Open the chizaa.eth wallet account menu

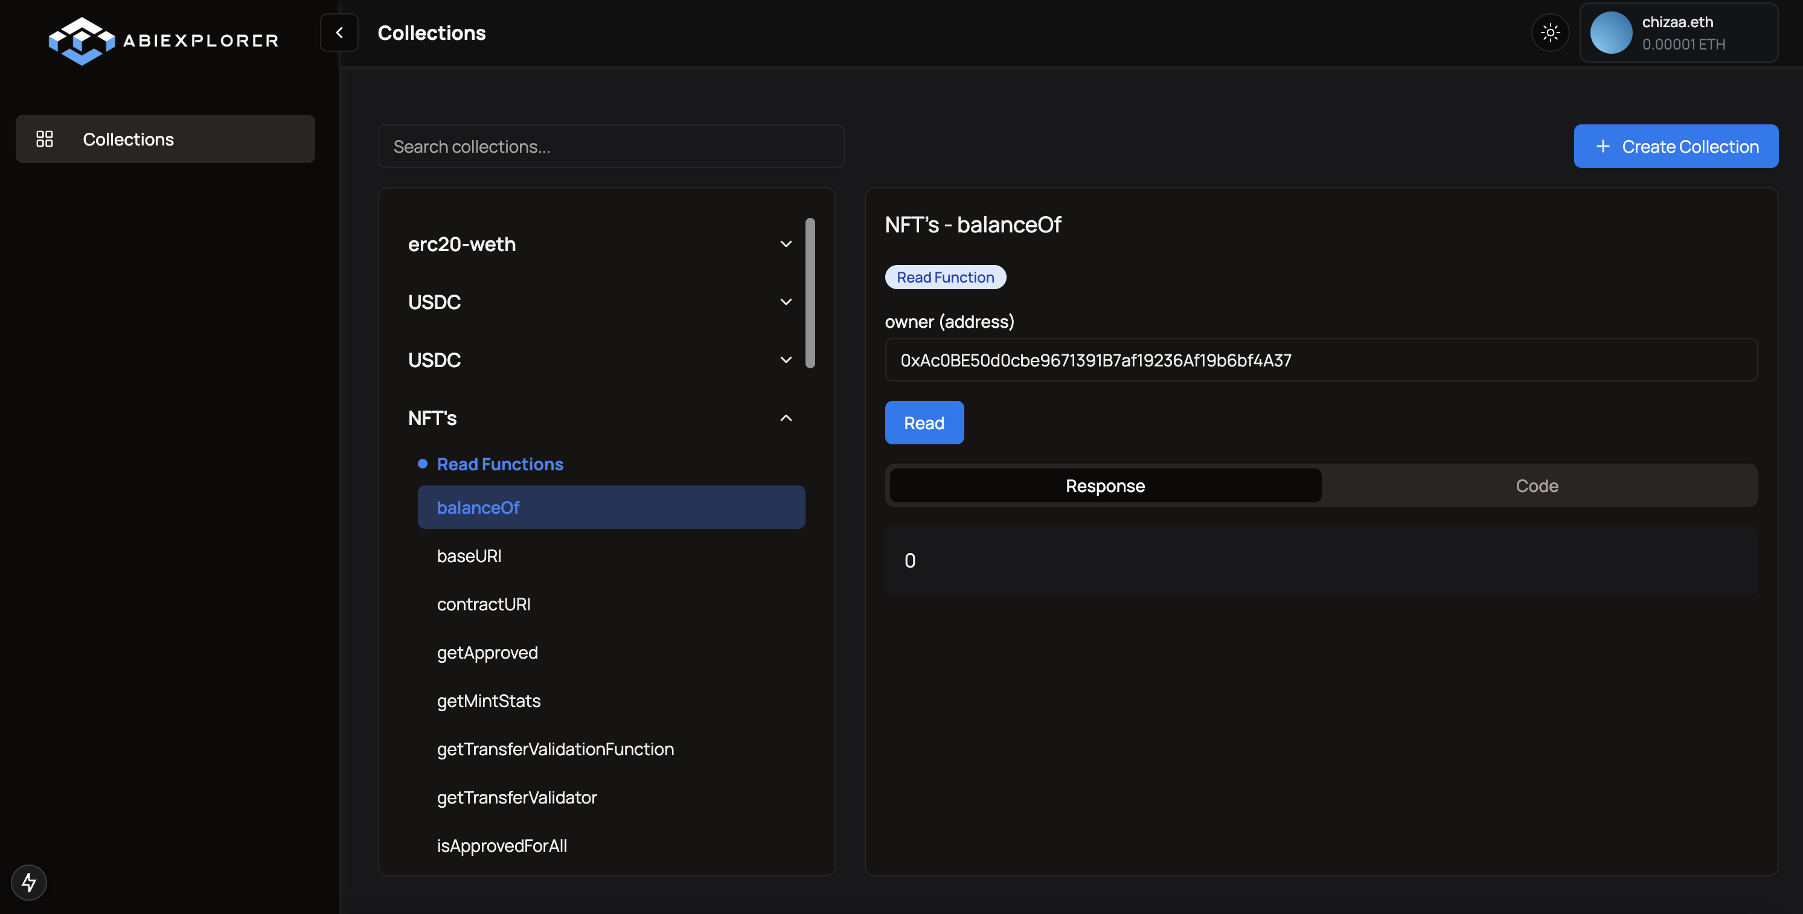(1679, 33)
